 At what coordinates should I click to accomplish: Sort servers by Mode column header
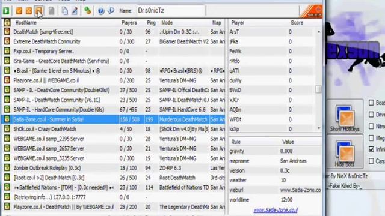click(x=167, y=23)
